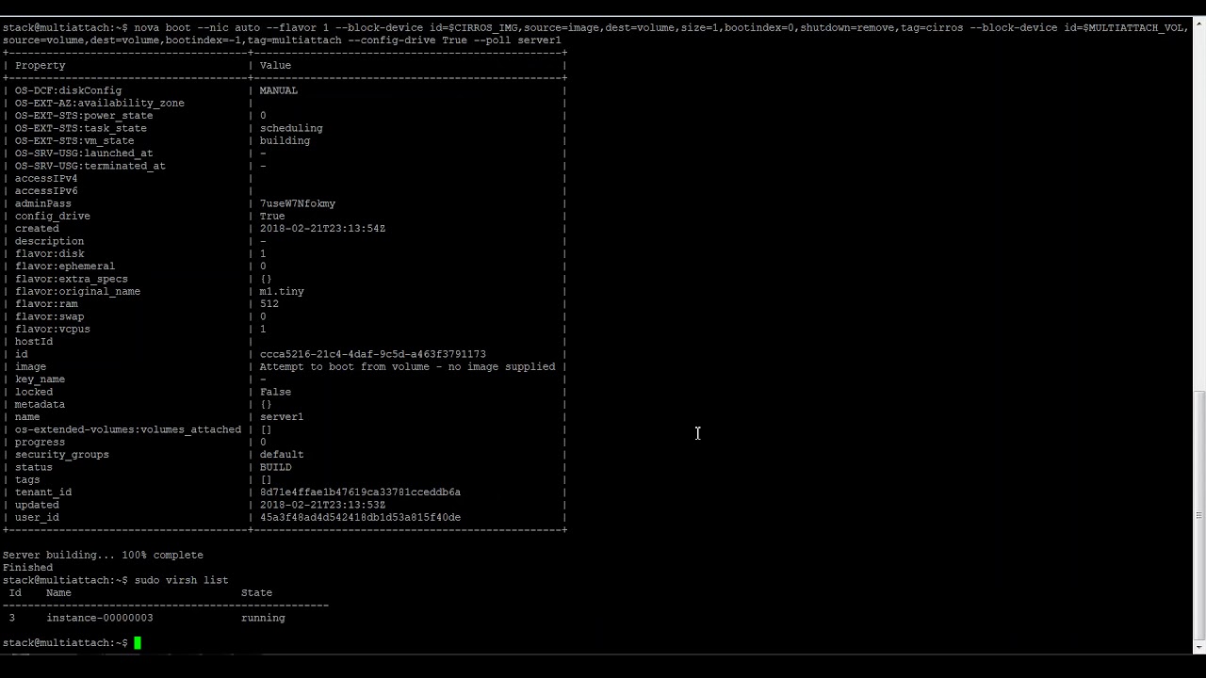Screen dimensions: 1206x678
Task: Click the updated timestamp 2018-02-21T23:13:53Z
Action: [322, 505]
